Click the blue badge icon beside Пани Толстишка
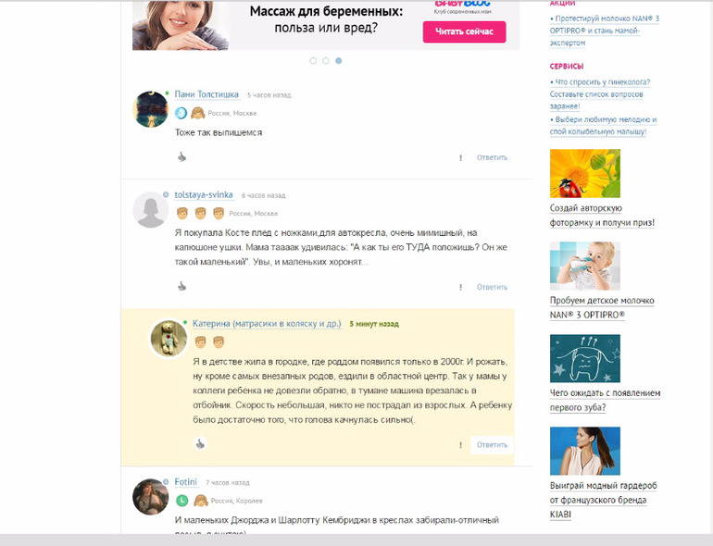The width and height of the screenshot is (713, 546). (181, 113)
